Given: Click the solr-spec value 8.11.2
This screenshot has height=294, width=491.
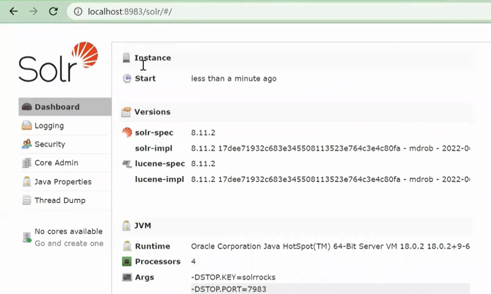Looking at the screenshot, I should [x=203, y=132].
